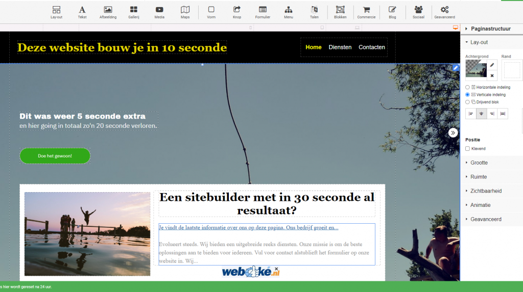523x292 pixels.
Task: Click the green 'Doe het gewoon!' button
Action: pos(55,156)
